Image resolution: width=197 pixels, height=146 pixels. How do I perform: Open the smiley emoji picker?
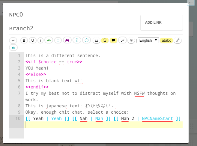pyautogui.click(x=87, y=40)
